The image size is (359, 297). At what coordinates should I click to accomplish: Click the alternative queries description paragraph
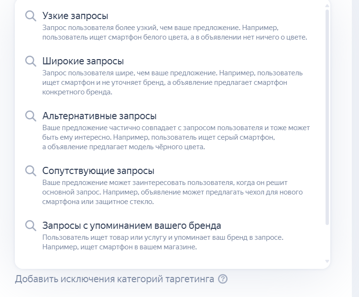pyautogui.click(x=176, y=137)
